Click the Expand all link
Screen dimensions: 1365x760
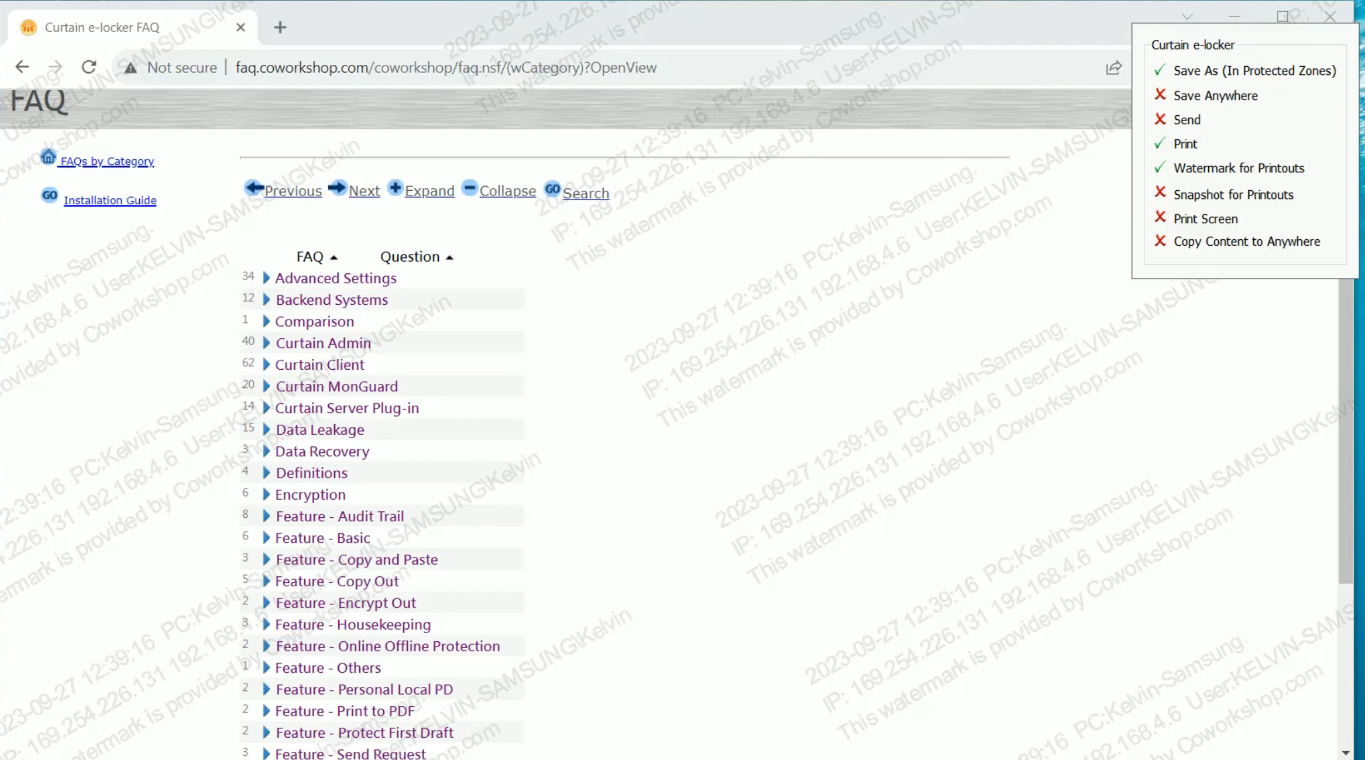[429, 191]
